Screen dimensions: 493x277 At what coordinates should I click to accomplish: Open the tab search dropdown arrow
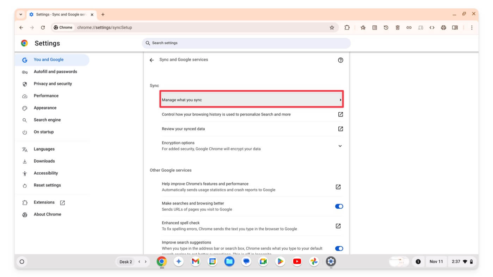coord(21,14)
